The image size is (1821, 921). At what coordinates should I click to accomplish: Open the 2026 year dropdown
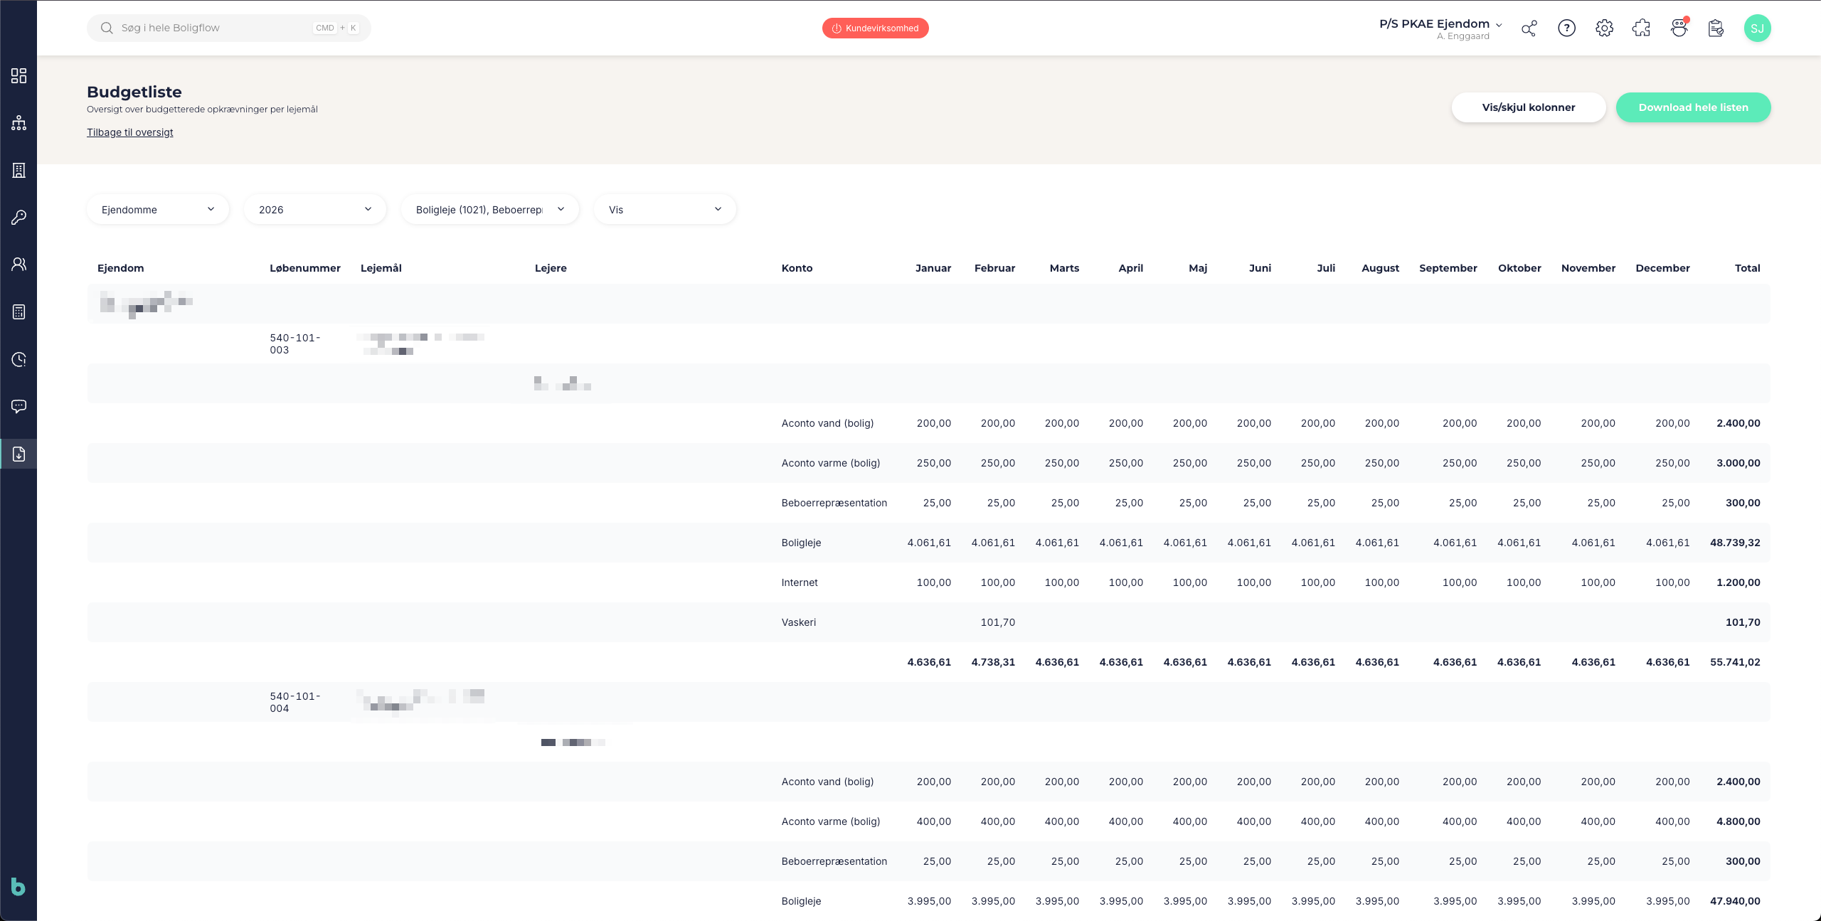tap(315, 210)
